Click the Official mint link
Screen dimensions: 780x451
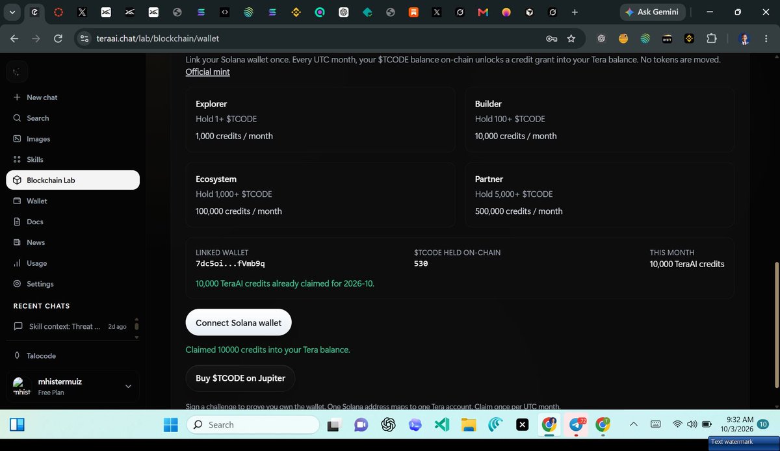pyautogui.click(x=207, y=71)
